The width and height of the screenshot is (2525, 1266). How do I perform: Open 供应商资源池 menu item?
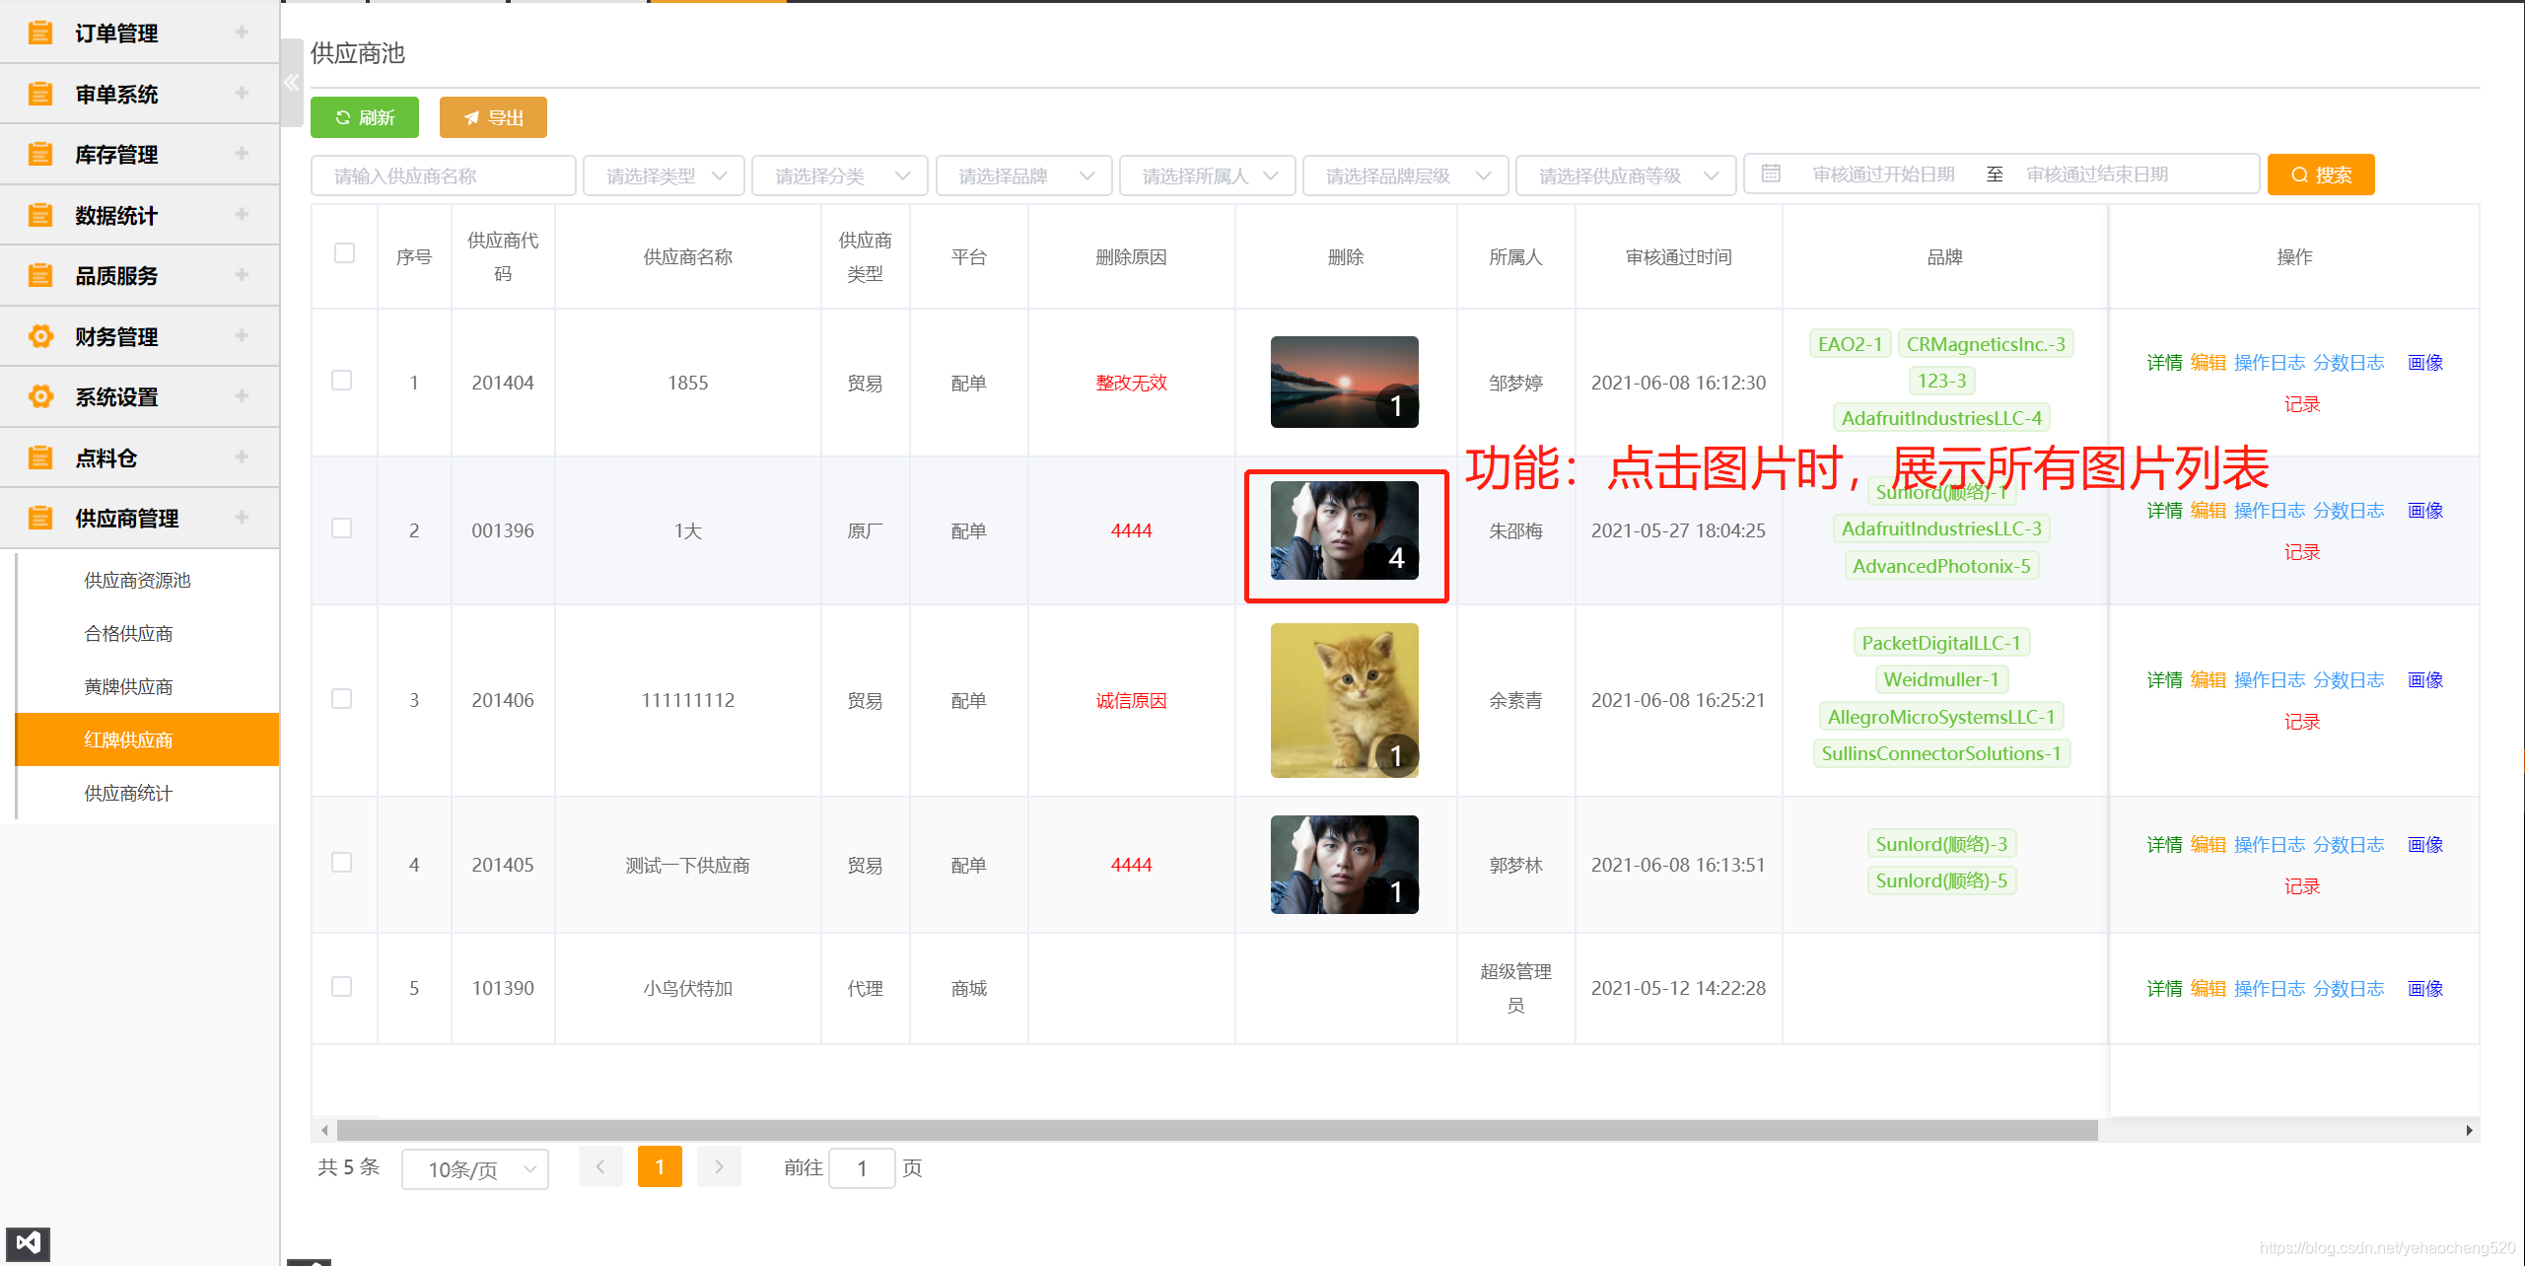point(138,581)
